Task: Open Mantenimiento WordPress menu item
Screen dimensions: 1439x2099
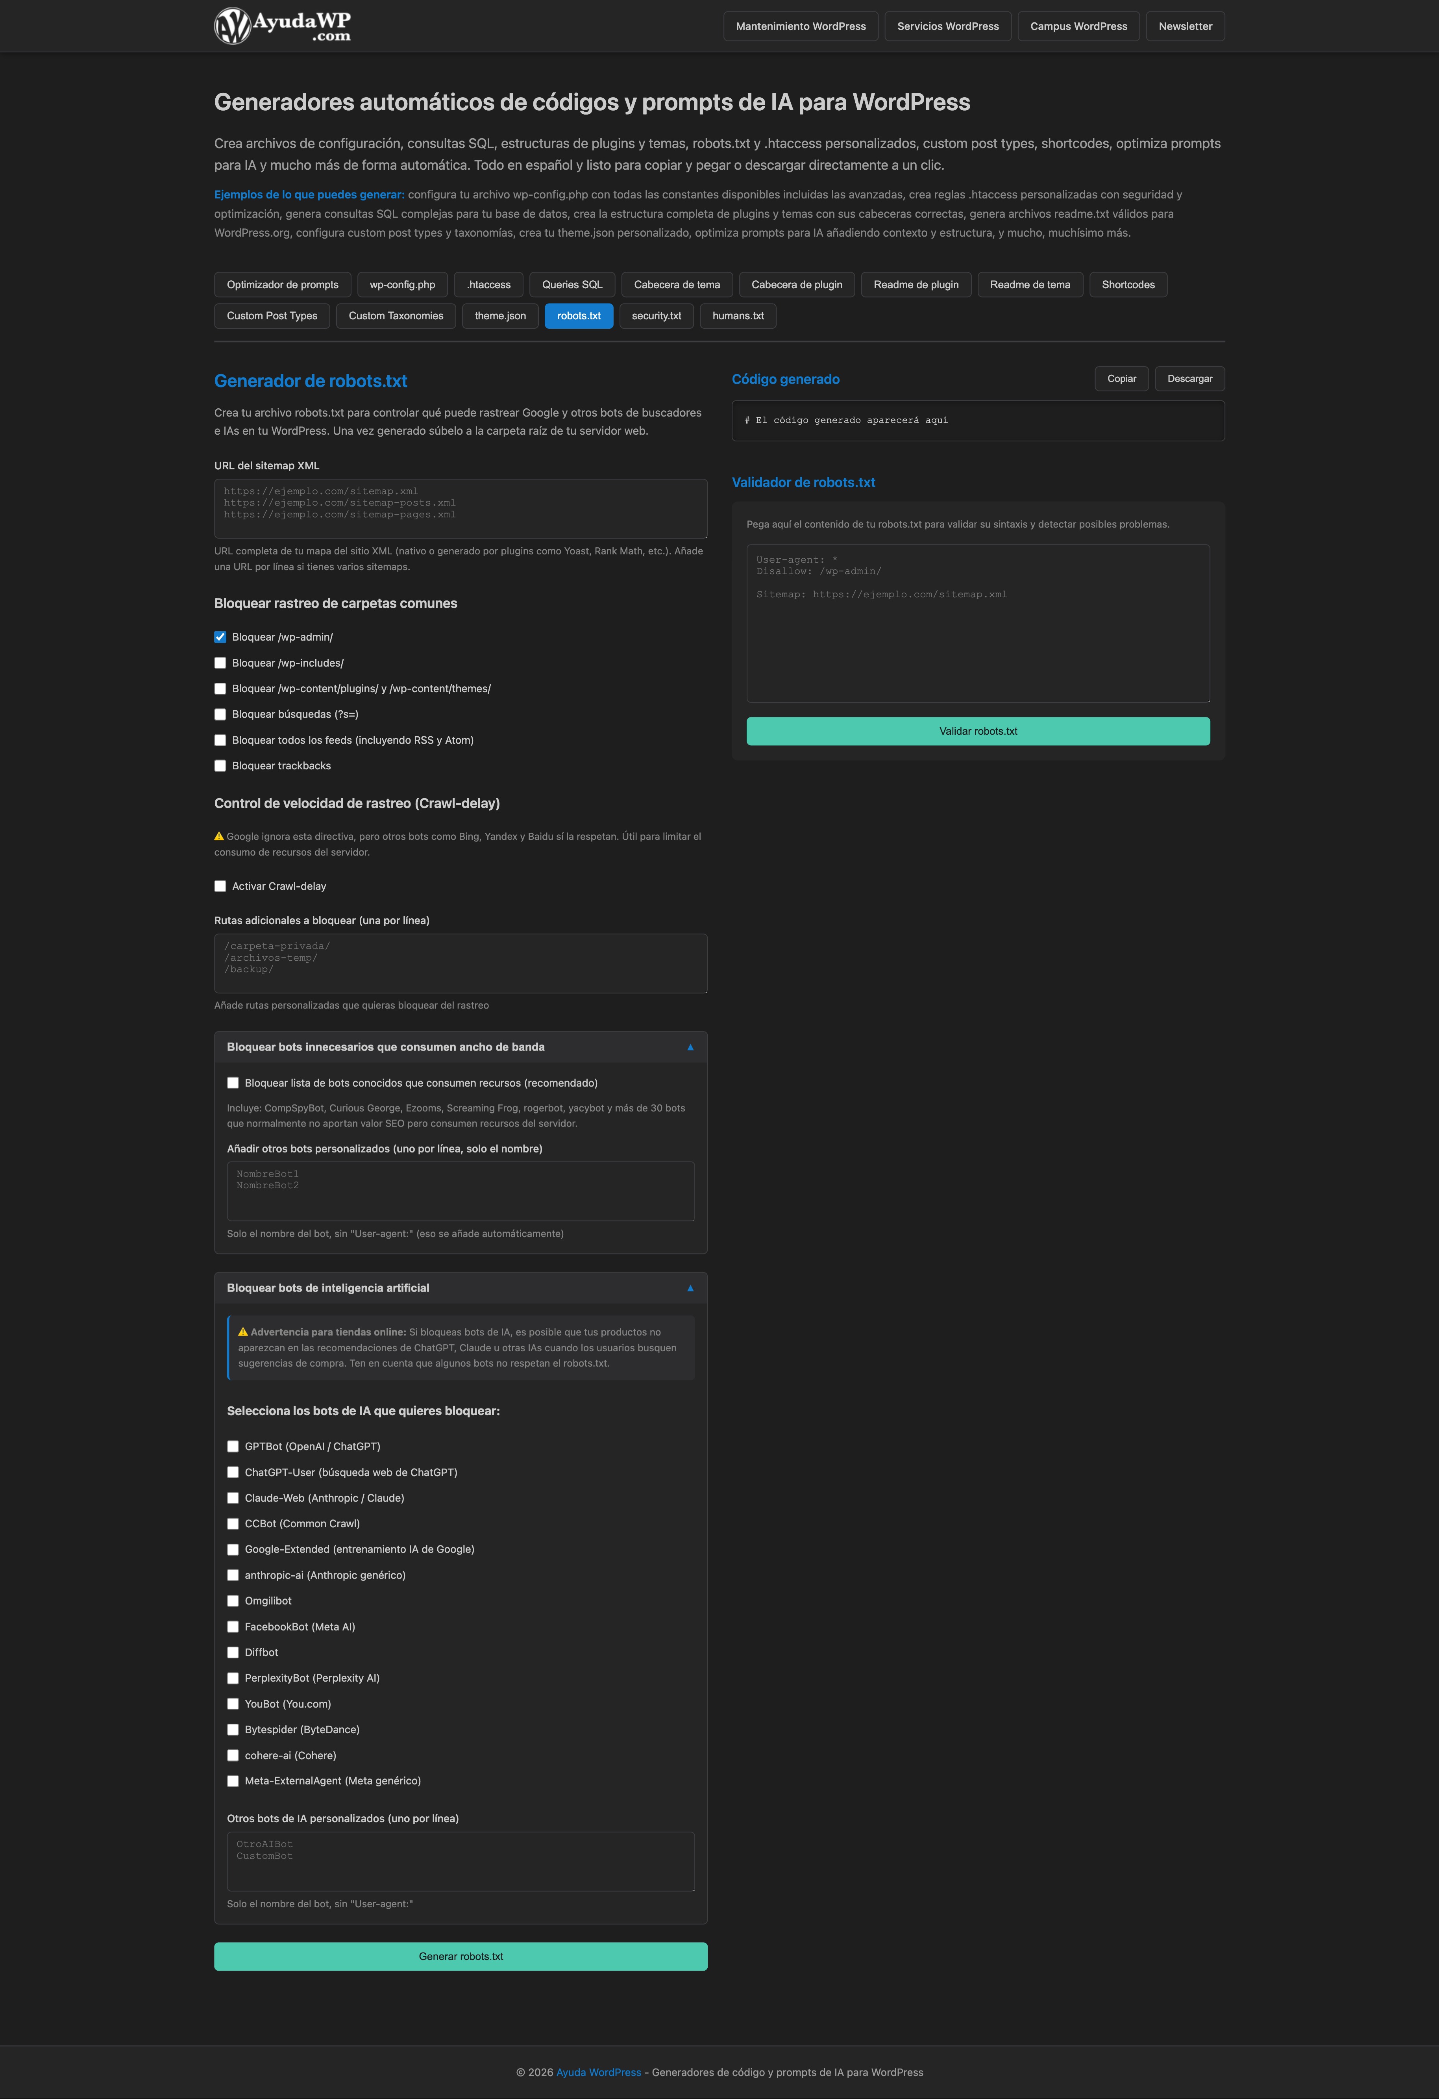Action: pyautogui.click(x=800, y=26)
